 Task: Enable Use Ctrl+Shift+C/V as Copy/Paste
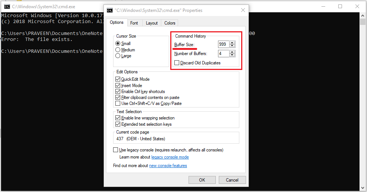pyautogui.click(x=118, y=103)
